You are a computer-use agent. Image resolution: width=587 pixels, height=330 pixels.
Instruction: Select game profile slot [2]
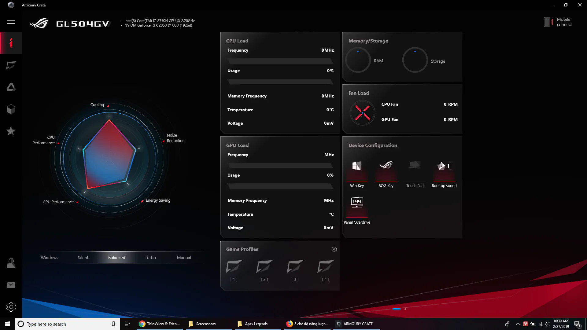(264, 270)
